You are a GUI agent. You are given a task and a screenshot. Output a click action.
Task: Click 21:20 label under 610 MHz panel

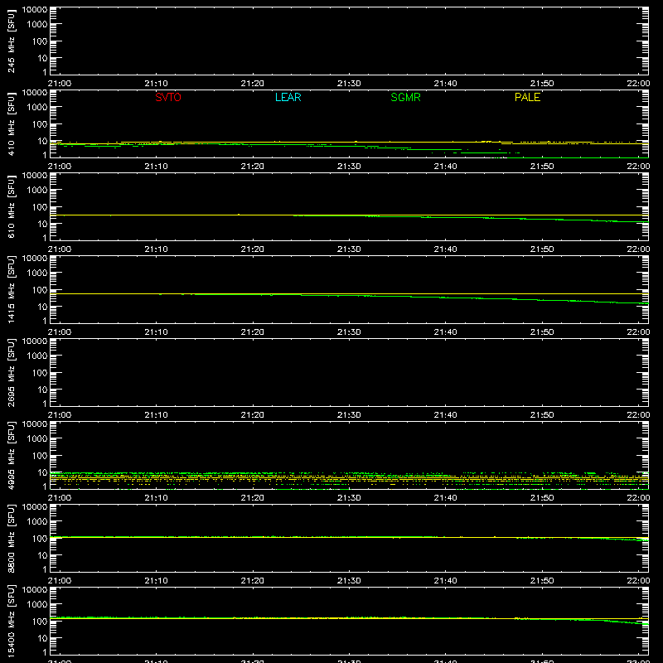253,249
